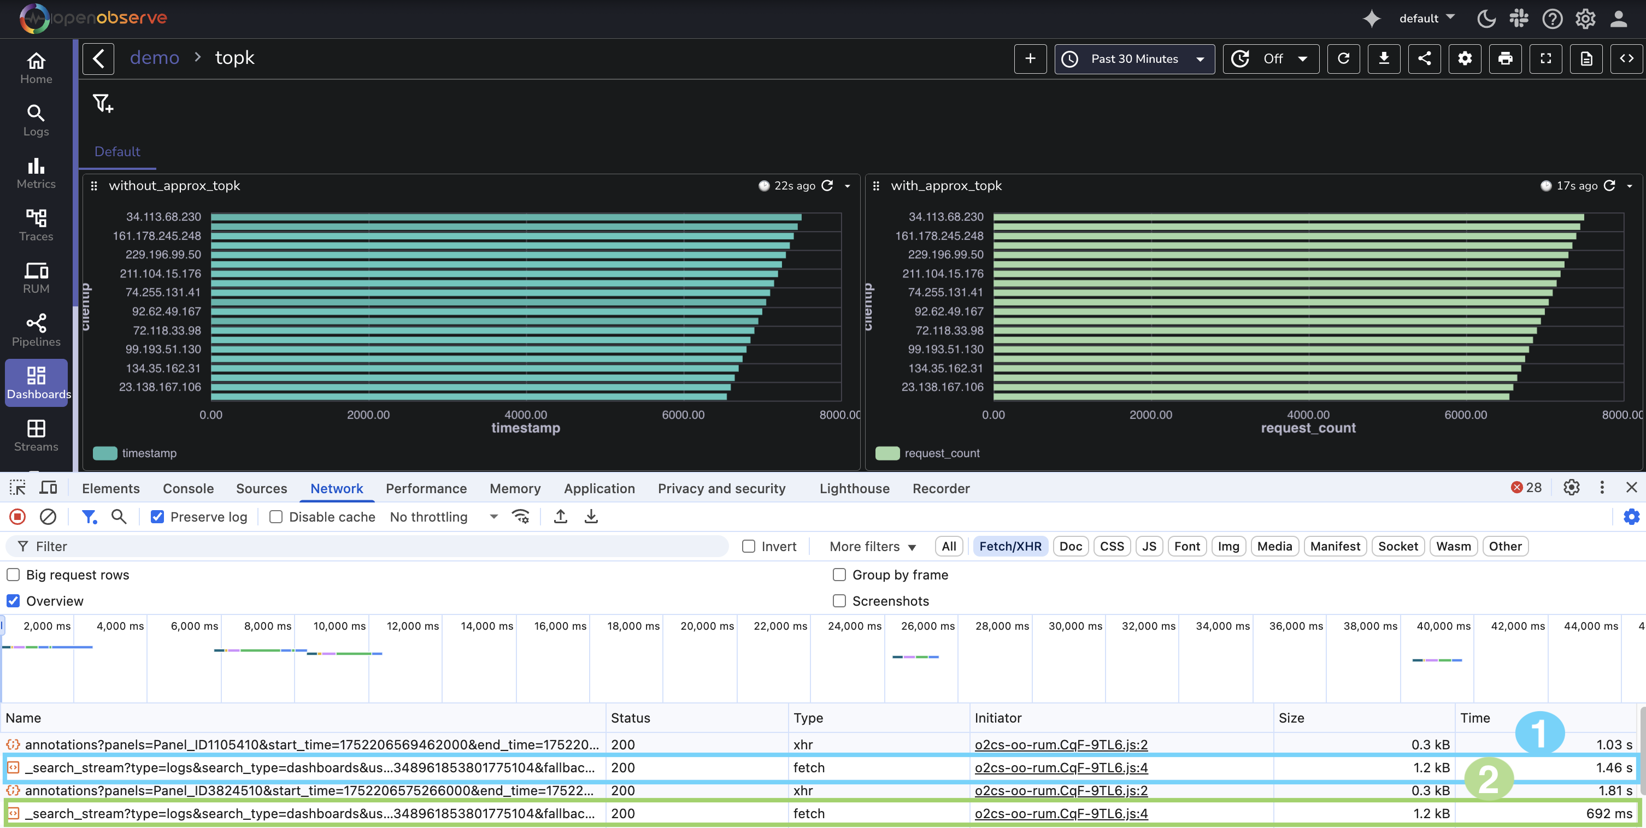Enable the Disable cache option
The image size is (1646, 828).
coord(275,517)
